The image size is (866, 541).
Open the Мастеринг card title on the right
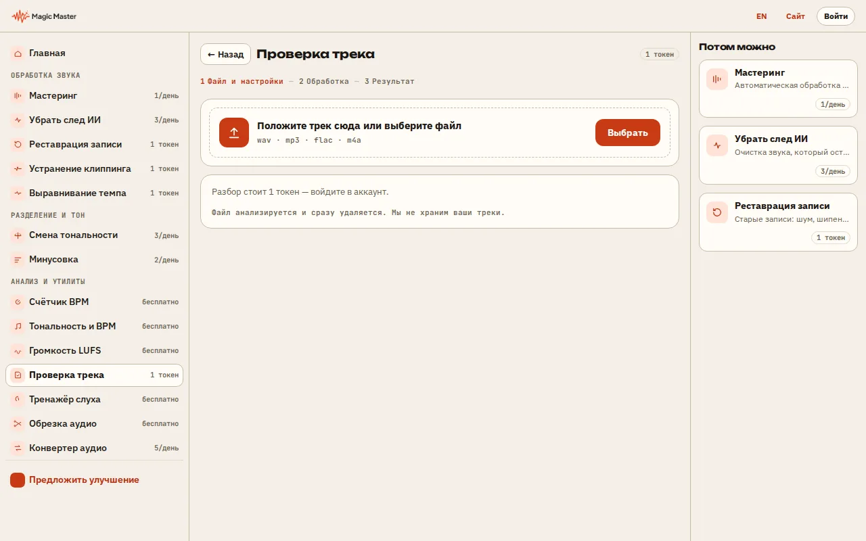click(760, 72)
